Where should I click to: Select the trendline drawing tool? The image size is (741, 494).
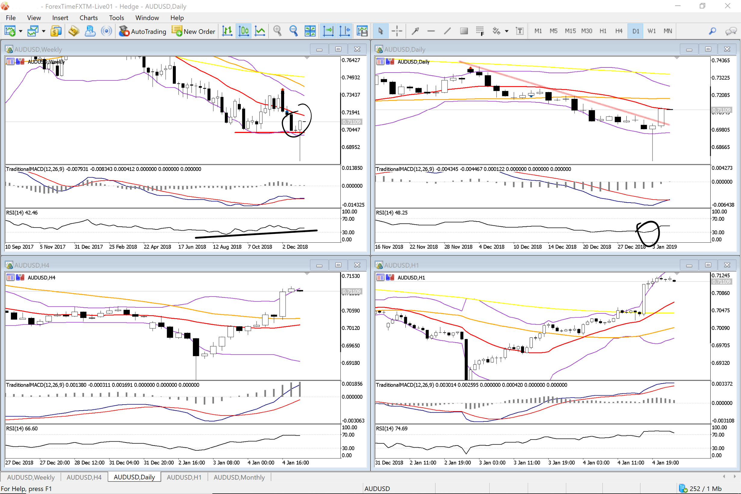[447, 31]
